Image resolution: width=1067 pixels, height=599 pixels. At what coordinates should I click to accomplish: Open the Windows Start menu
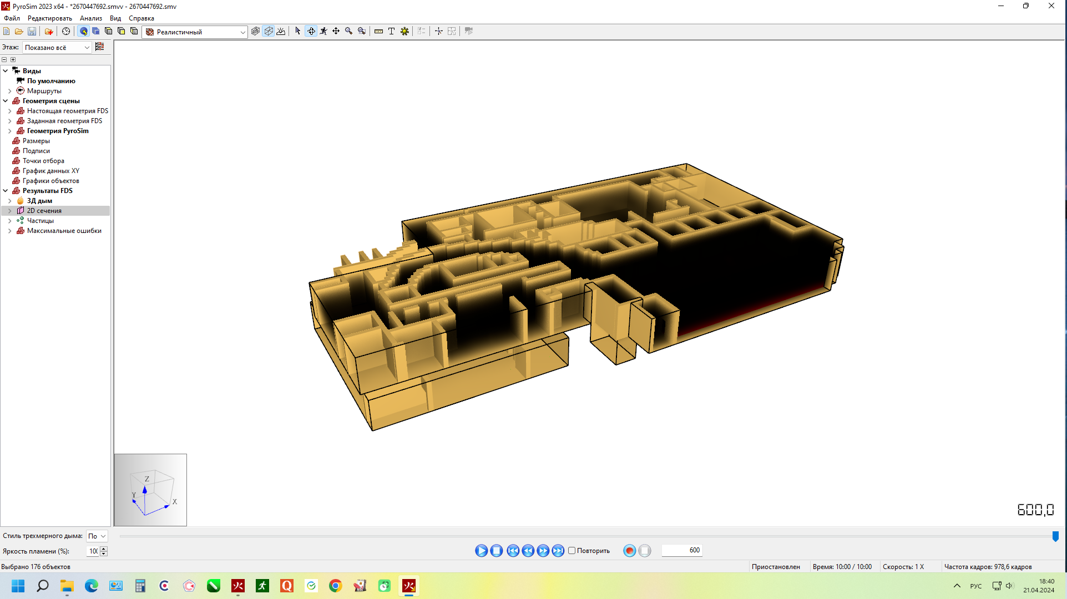pyautogui.click(x=18, y=586)
